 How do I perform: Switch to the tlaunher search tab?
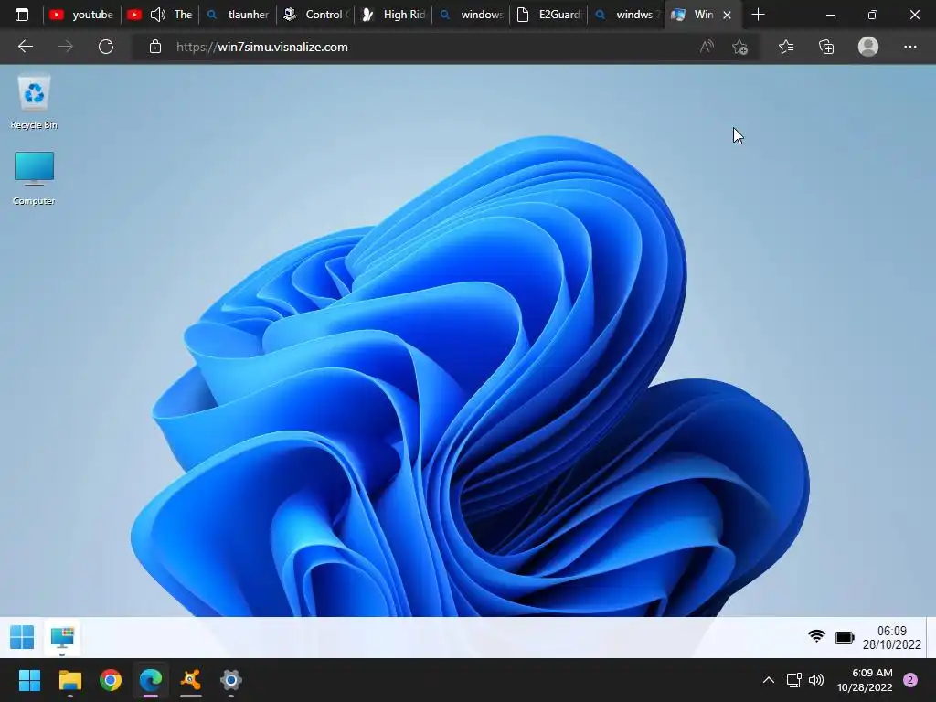coord(238,15)
